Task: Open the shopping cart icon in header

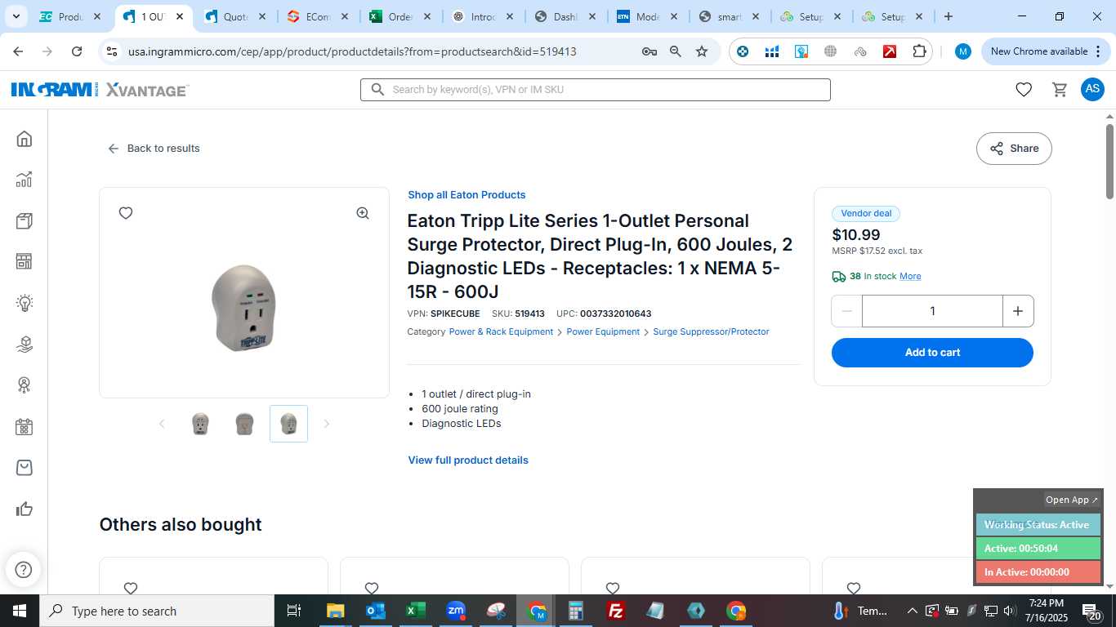Action: coord(1060,90)
